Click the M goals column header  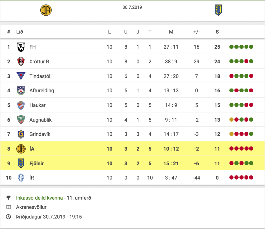click(171, 32)
